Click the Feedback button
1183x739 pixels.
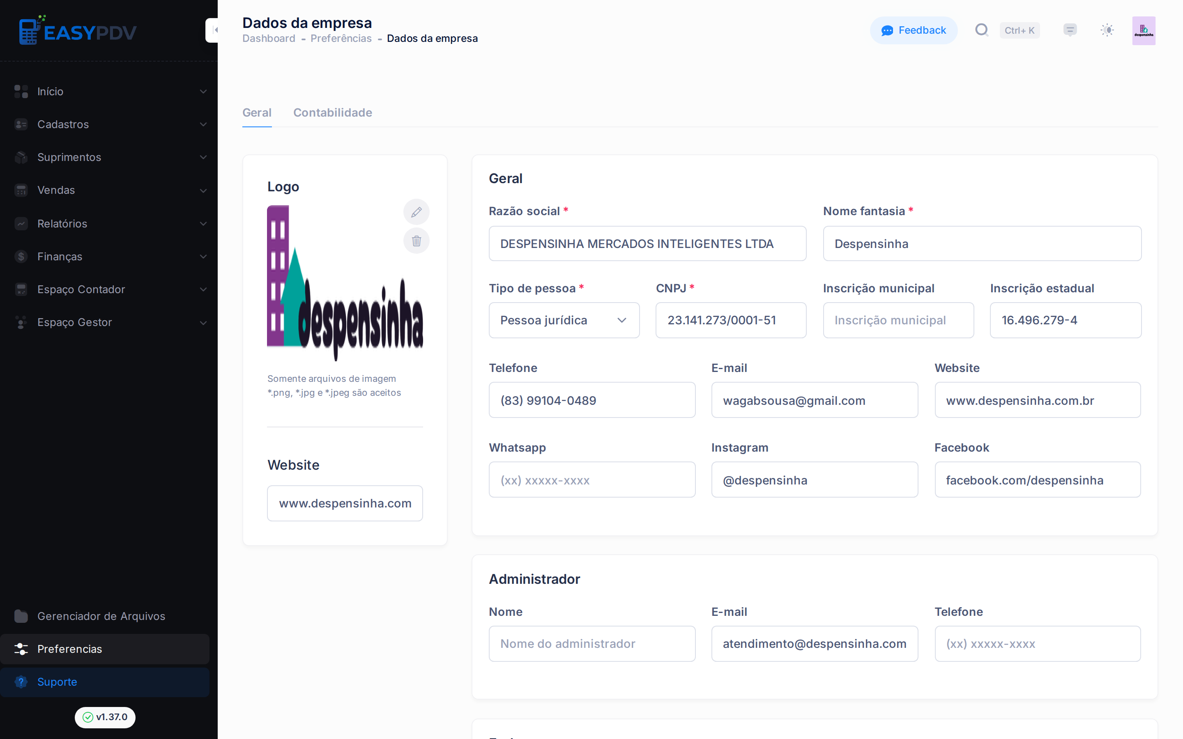click(913, 30)
